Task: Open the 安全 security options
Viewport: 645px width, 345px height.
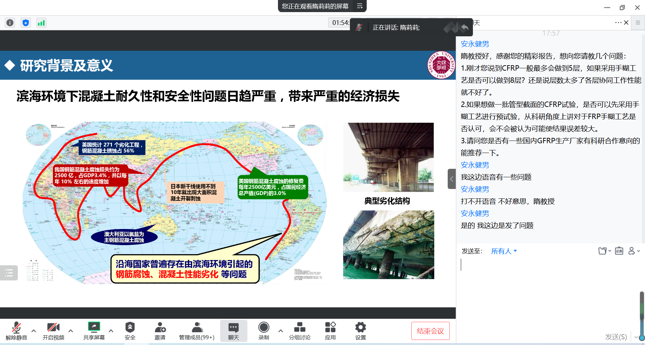Action: (130, 331)
